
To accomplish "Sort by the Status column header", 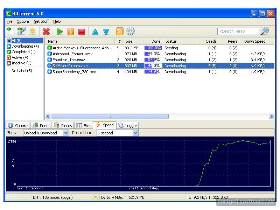I will point(180,41).
